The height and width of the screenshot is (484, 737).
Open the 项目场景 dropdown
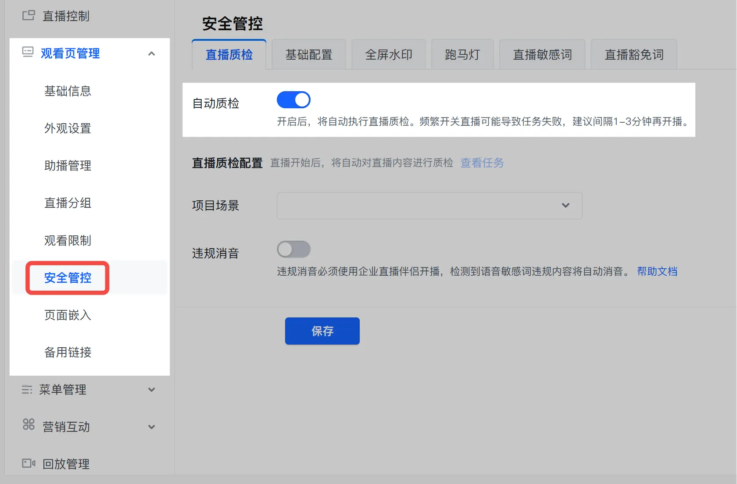coord(429,205)
